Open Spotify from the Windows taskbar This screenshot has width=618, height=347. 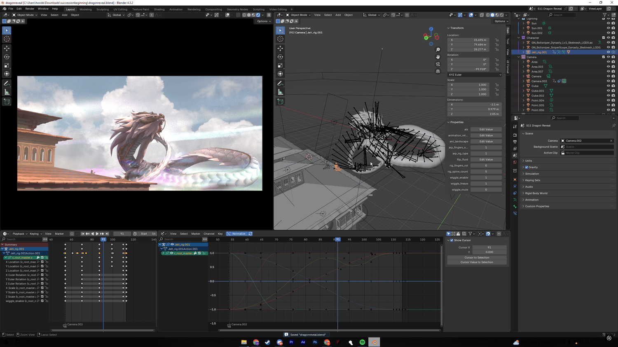coord(362,342)
